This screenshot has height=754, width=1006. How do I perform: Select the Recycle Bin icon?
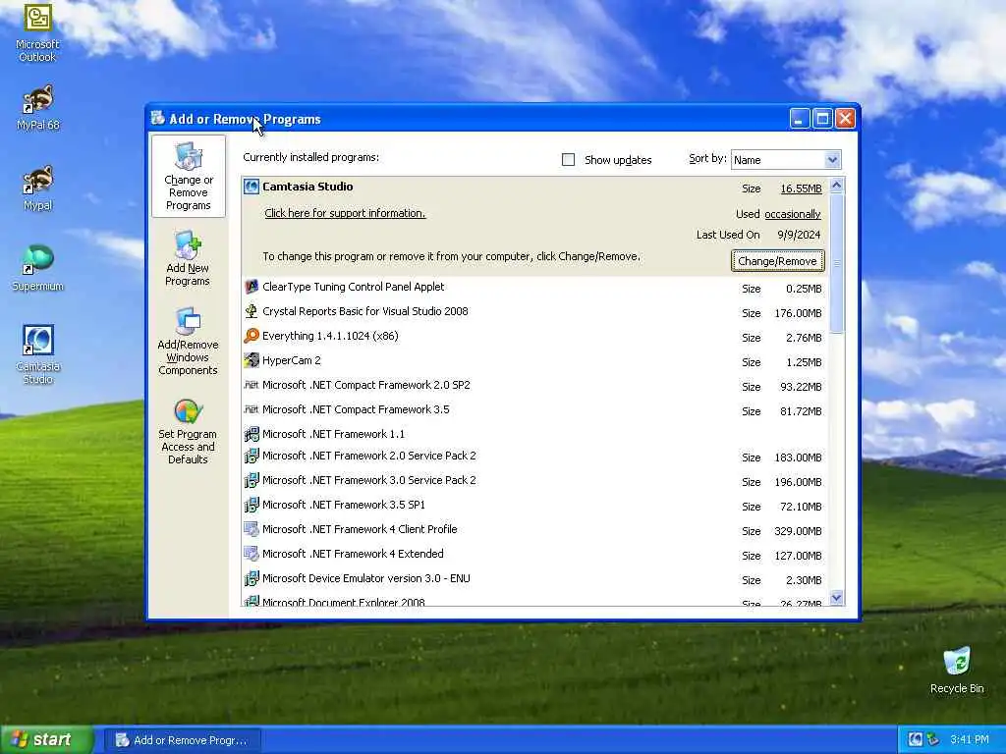point(957,670)
